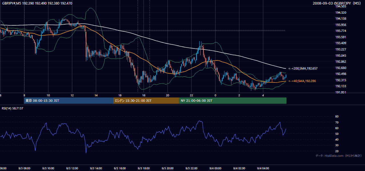Select the NY 21:00-06:00 JST session bar

coord(233,101)
